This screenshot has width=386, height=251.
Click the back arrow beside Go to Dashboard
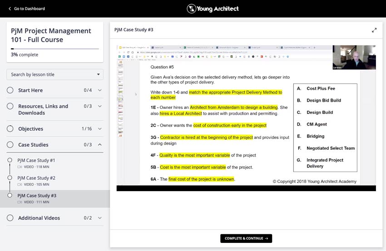point(10,9)
